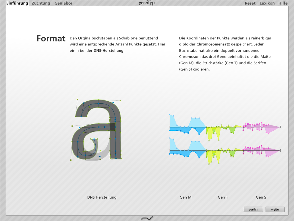The width and height of the screenshot is (294, 221).
Task: Switch to the Züchtung tab
Action: click(x=41, y=3)
